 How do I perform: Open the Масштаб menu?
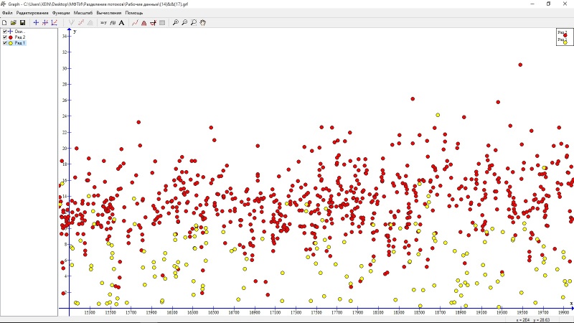(x=83, y=13)
